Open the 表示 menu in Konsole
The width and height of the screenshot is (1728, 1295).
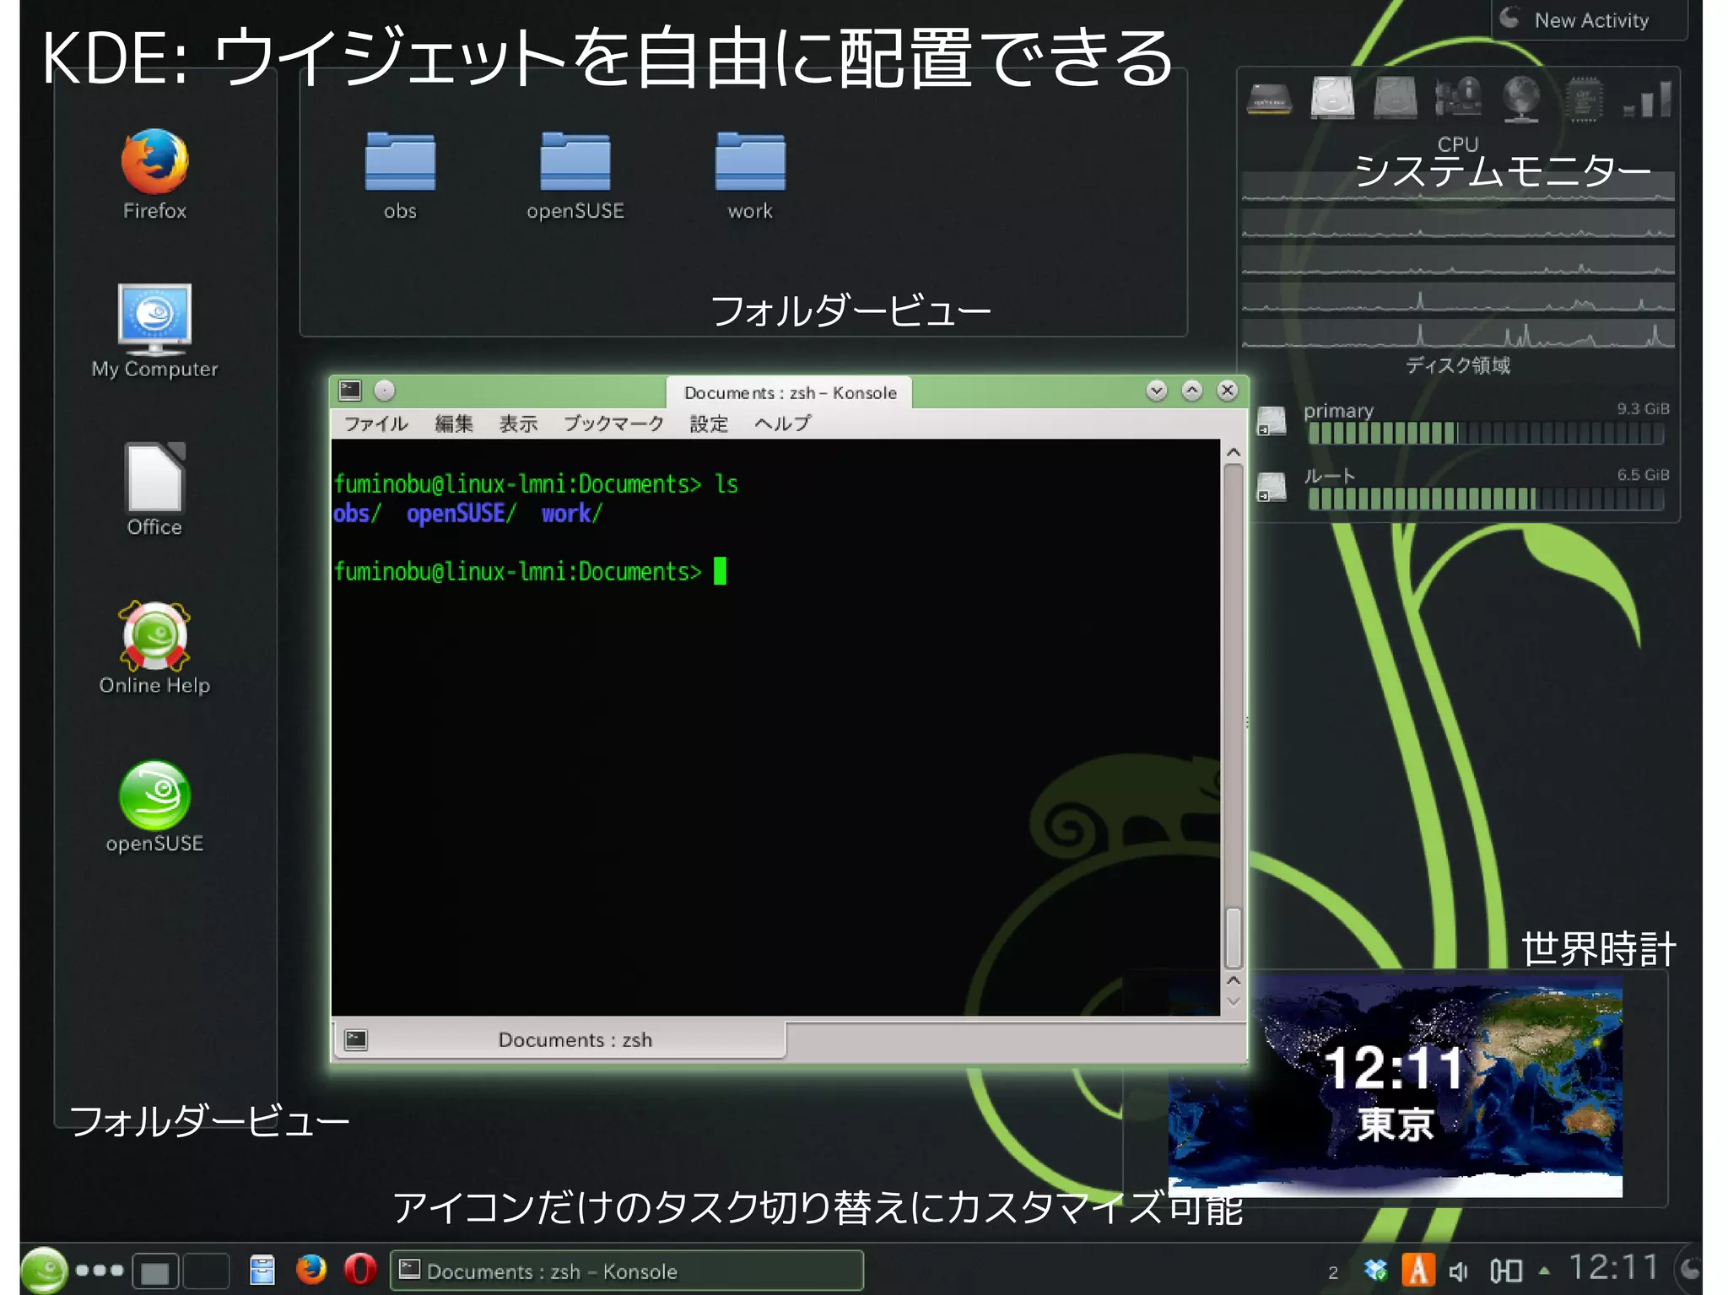[518, 424]
